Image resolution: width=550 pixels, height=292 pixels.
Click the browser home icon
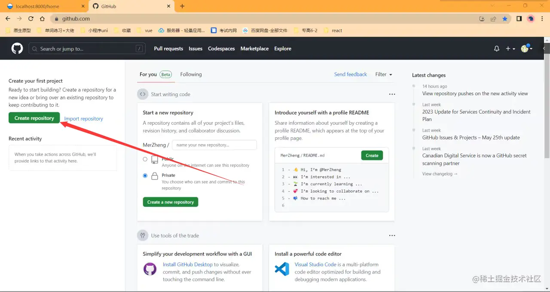click(x=42, y=18)
